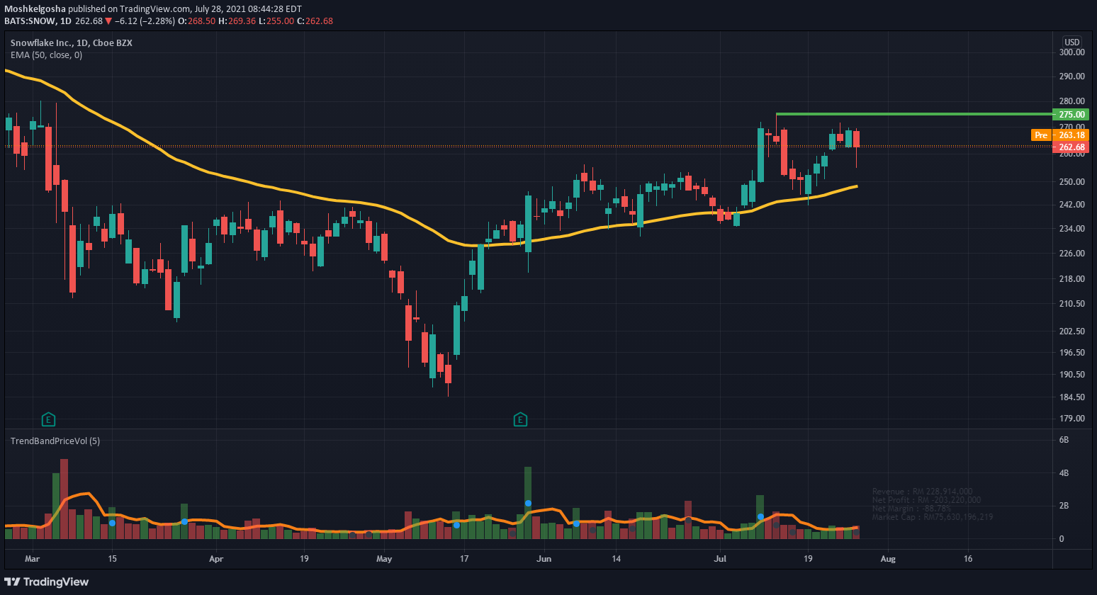Click the 196.50 price axis label
1097x595 pixels.
click(1072, 353)
